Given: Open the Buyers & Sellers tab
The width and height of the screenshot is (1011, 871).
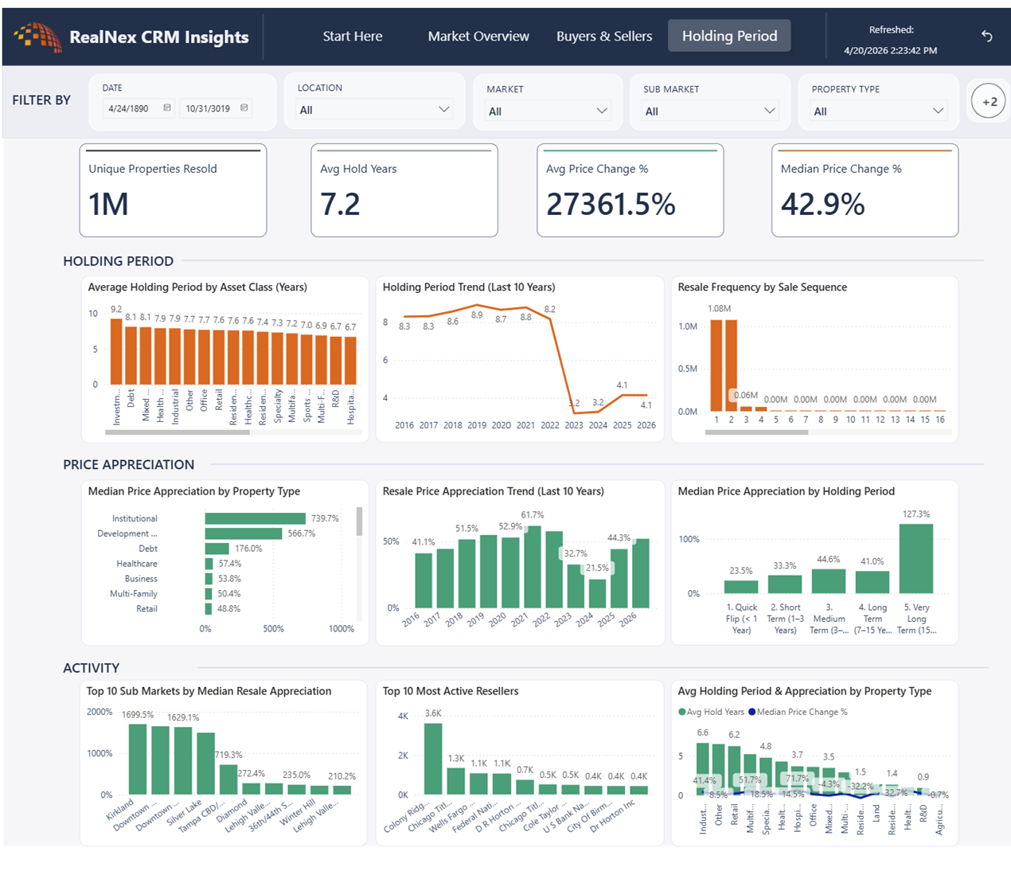Looking at the screenshot, I should [604, 36].
